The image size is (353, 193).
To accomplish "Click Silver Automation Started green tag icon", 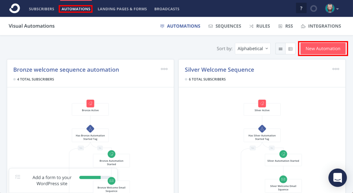I will [283, 154].
